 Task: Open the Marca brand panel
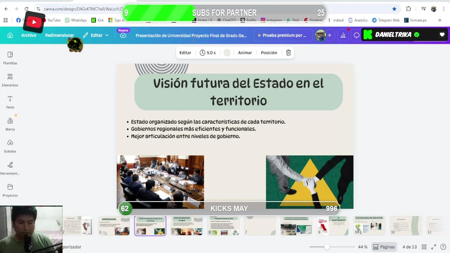(10, 124)
